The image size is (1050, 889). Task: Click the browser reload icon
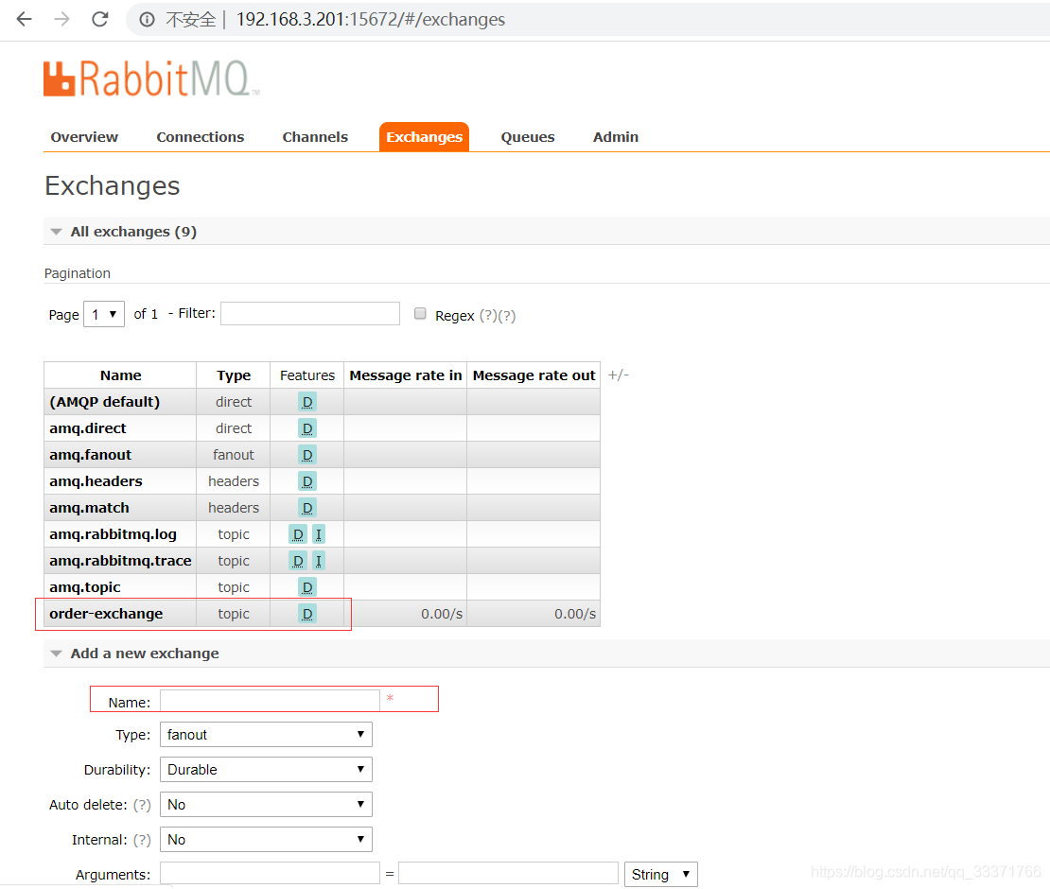pos(99,19)
